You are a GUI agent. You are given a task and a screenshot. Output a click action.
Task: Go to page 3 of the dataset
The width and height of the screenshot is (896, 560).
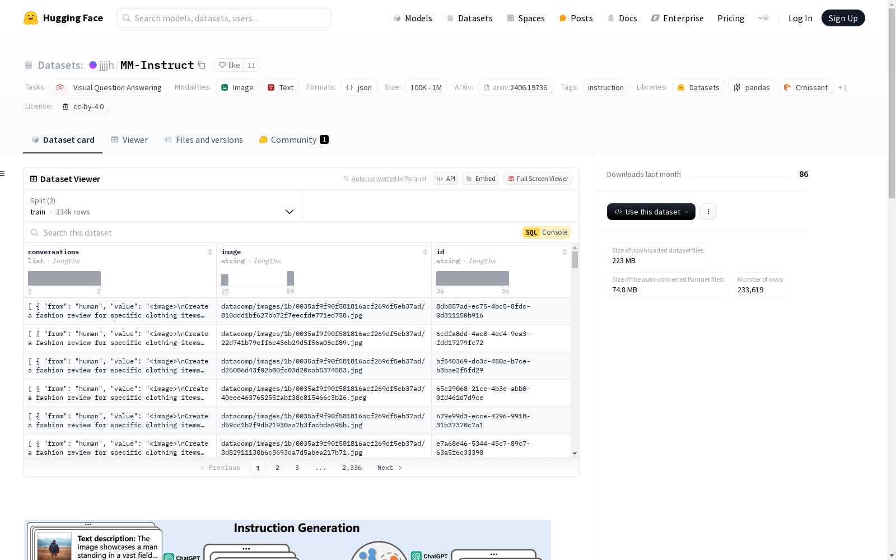[x=297, y=468]
